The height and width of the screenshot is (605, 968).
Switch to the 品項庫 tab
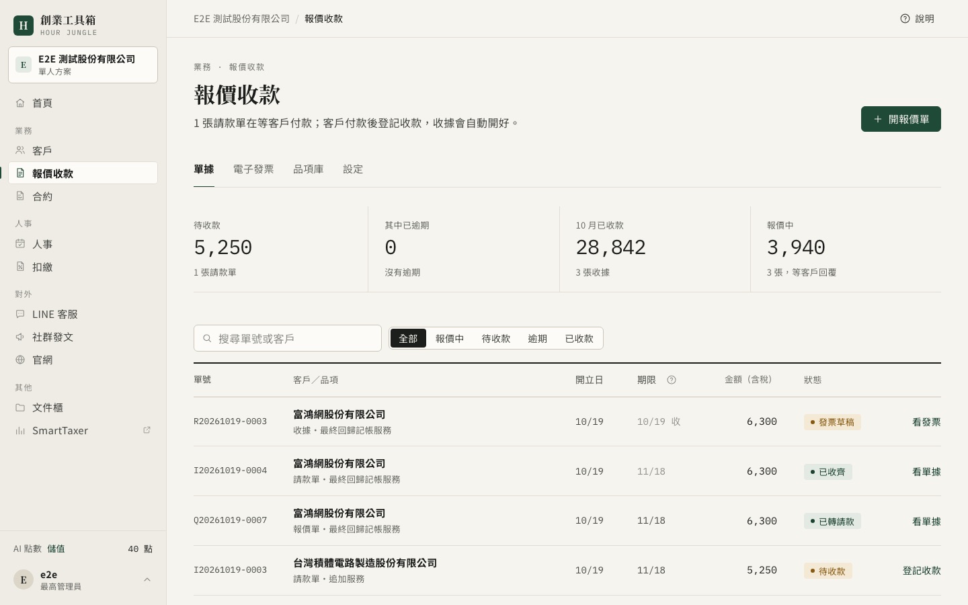click(309, 169)
